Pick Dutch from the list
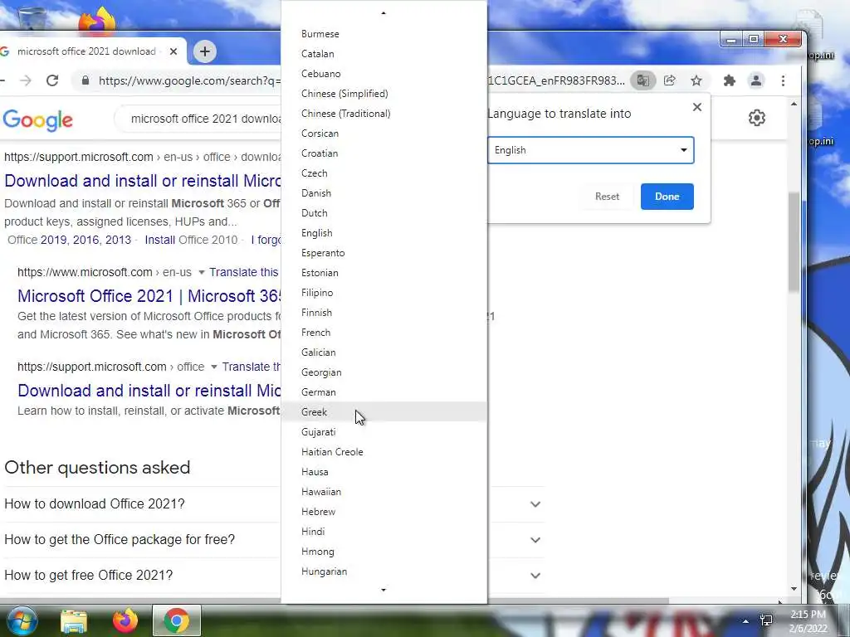Screen dimensions: 850x637 point(383,213)
